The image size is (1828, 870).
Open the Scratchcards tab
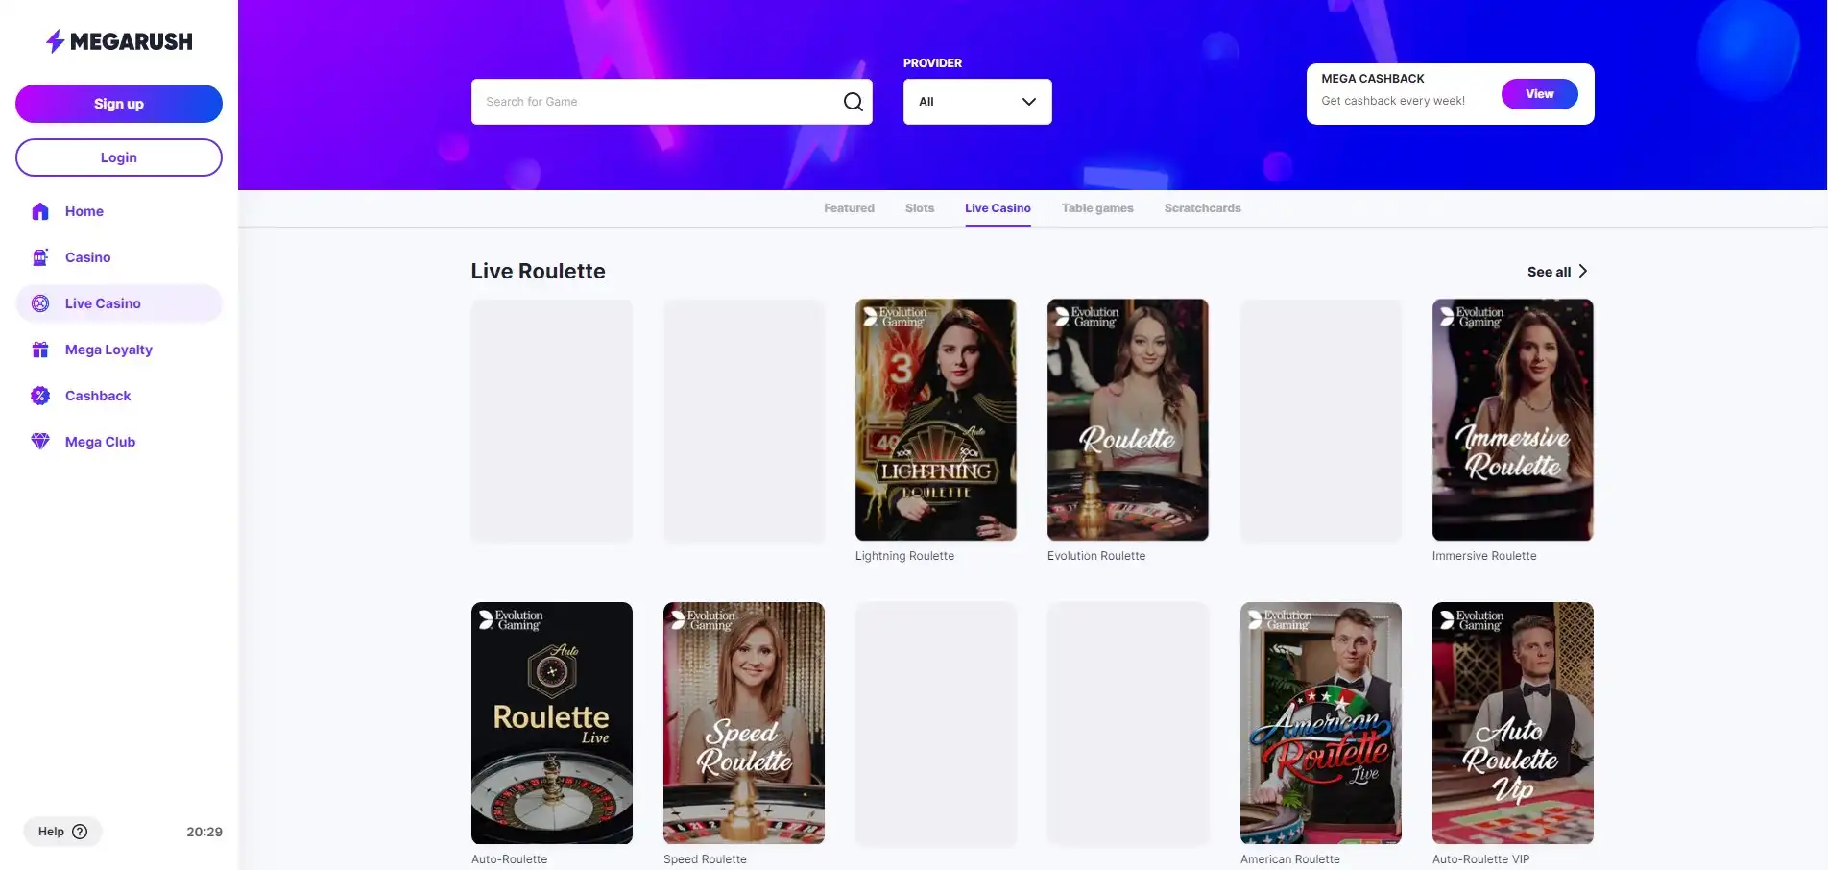1202,208
